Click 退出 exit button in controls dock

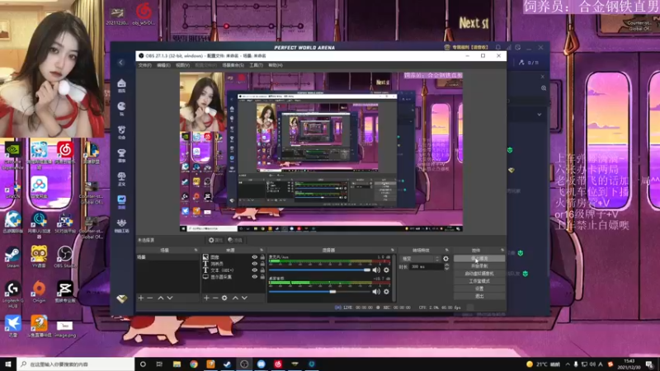[x=479, y=296]
